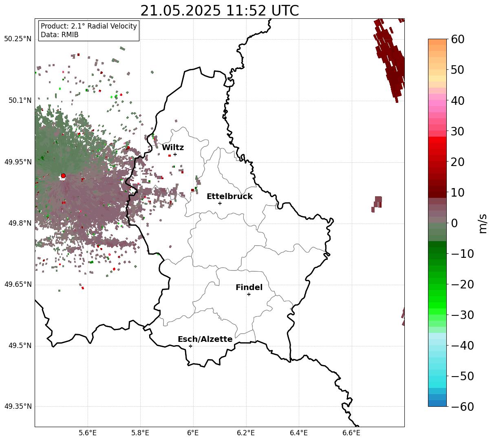Screen dimensions: 492x441
Task: Click the colorbar tick label 60
Action: click(x=457, y=39)
